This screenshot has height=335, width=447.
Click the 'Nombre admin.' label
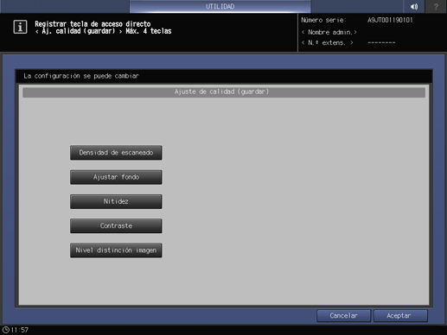coord(329,32)
